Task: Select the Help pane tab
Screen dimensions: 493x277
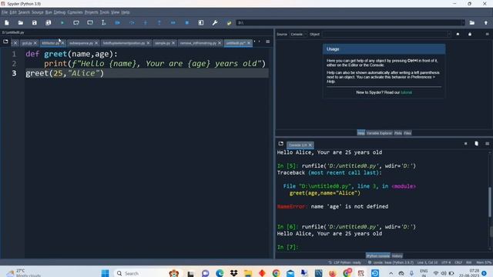Action: [361, 133]
